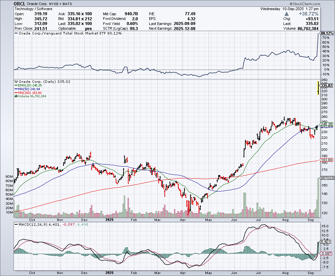Image resolution: width=335 pixels, height=276 pixels.
Task: Select the P/E value 77.49
Action: tap(190, 14)
